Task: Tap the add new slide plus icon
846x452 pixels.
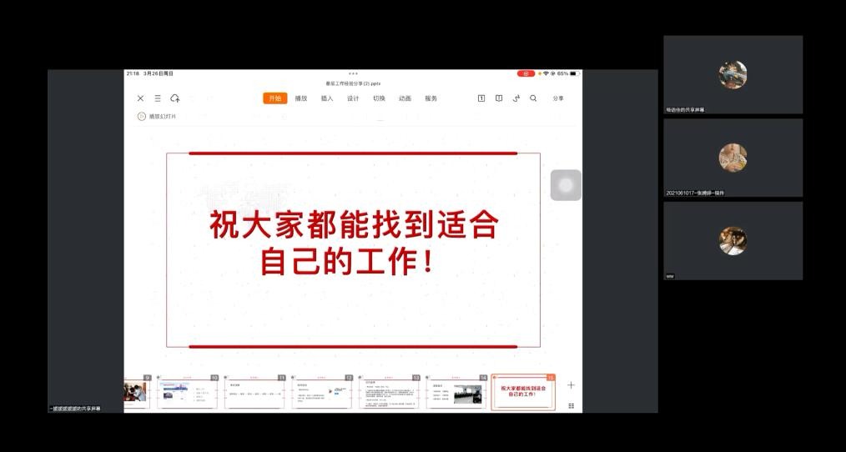Action: tap(571, 385)
